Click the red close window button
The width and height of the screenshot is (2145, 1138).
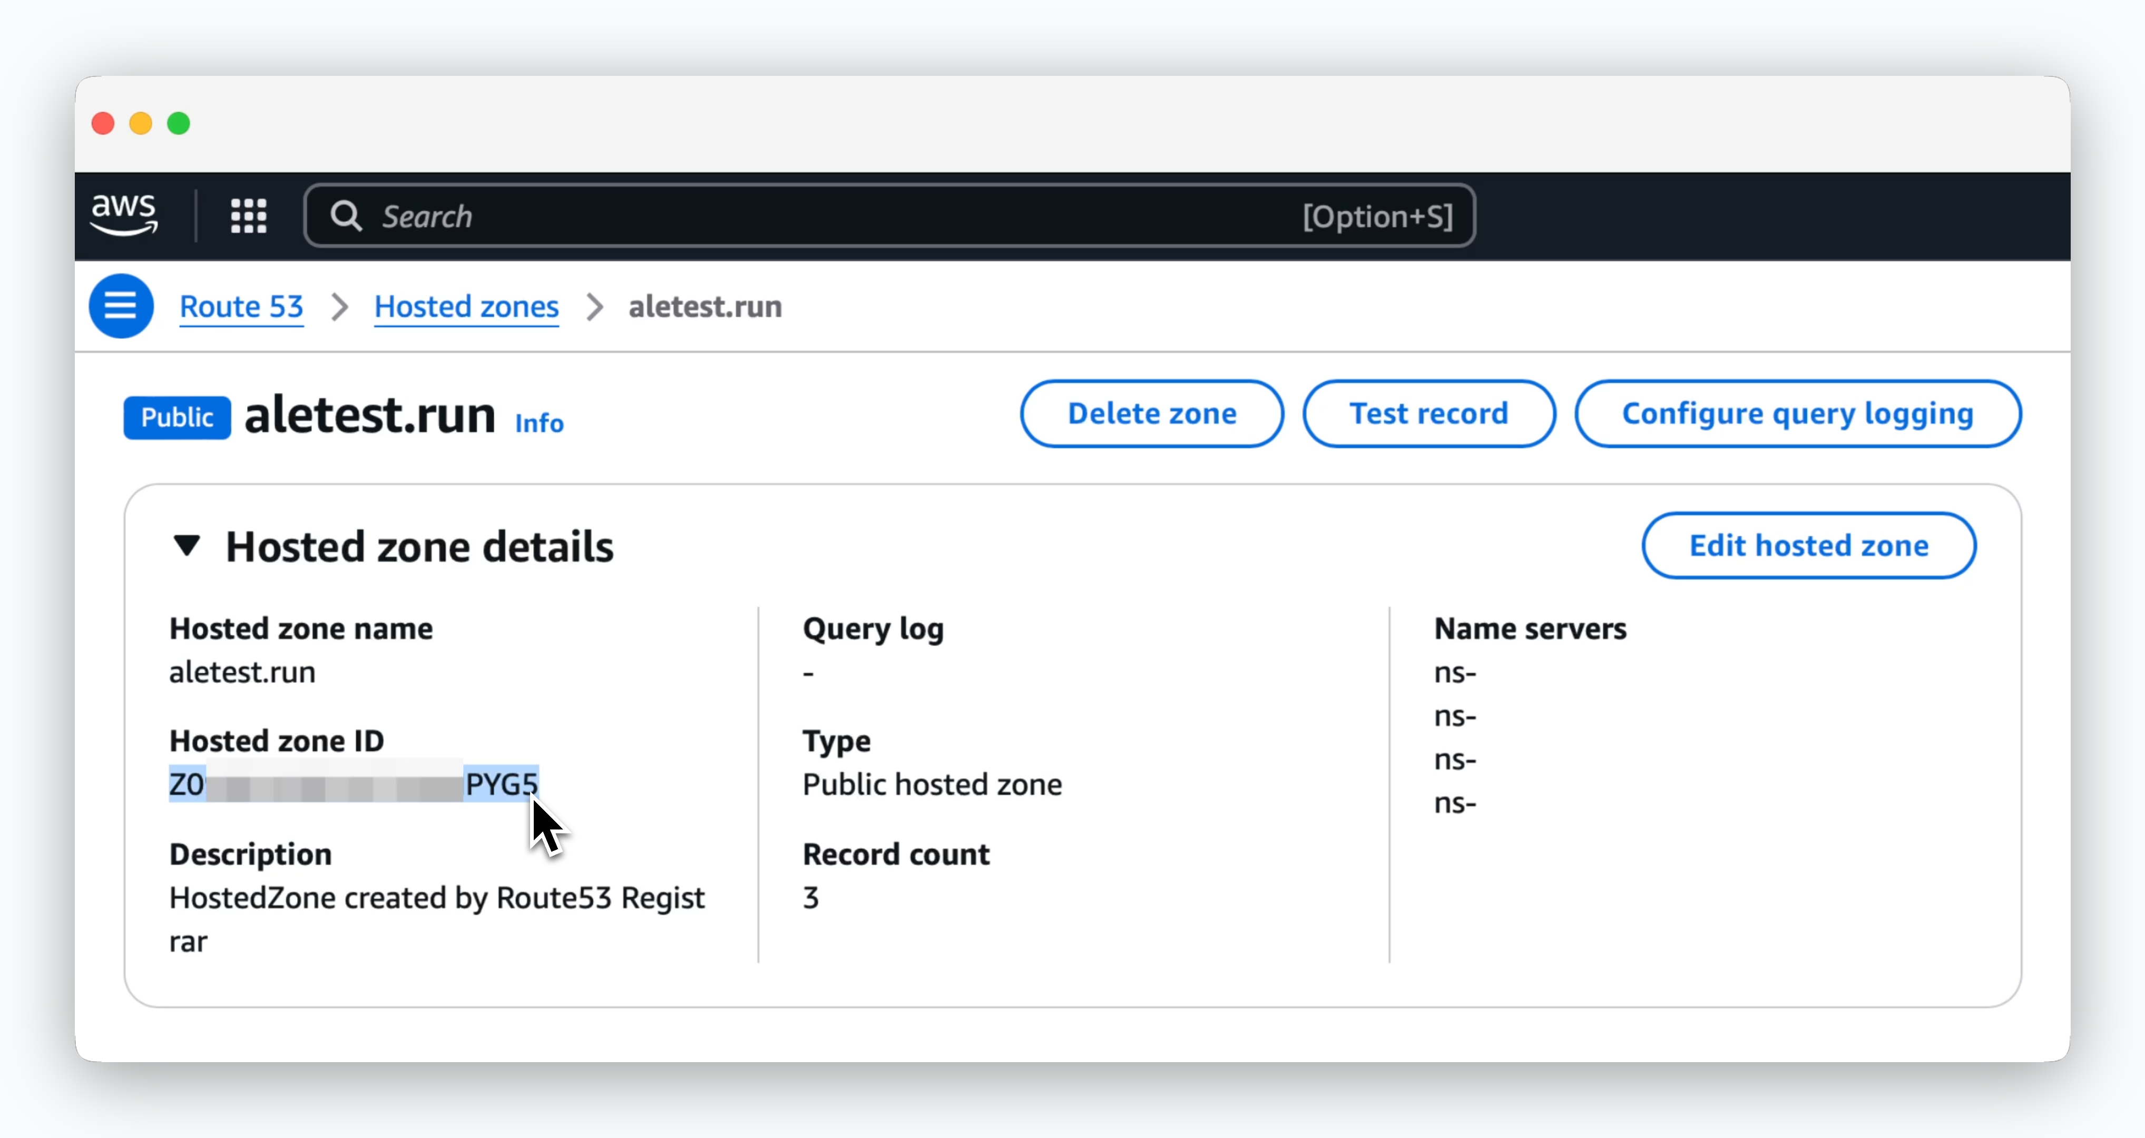pyautogui.click(x=103, y=123)
